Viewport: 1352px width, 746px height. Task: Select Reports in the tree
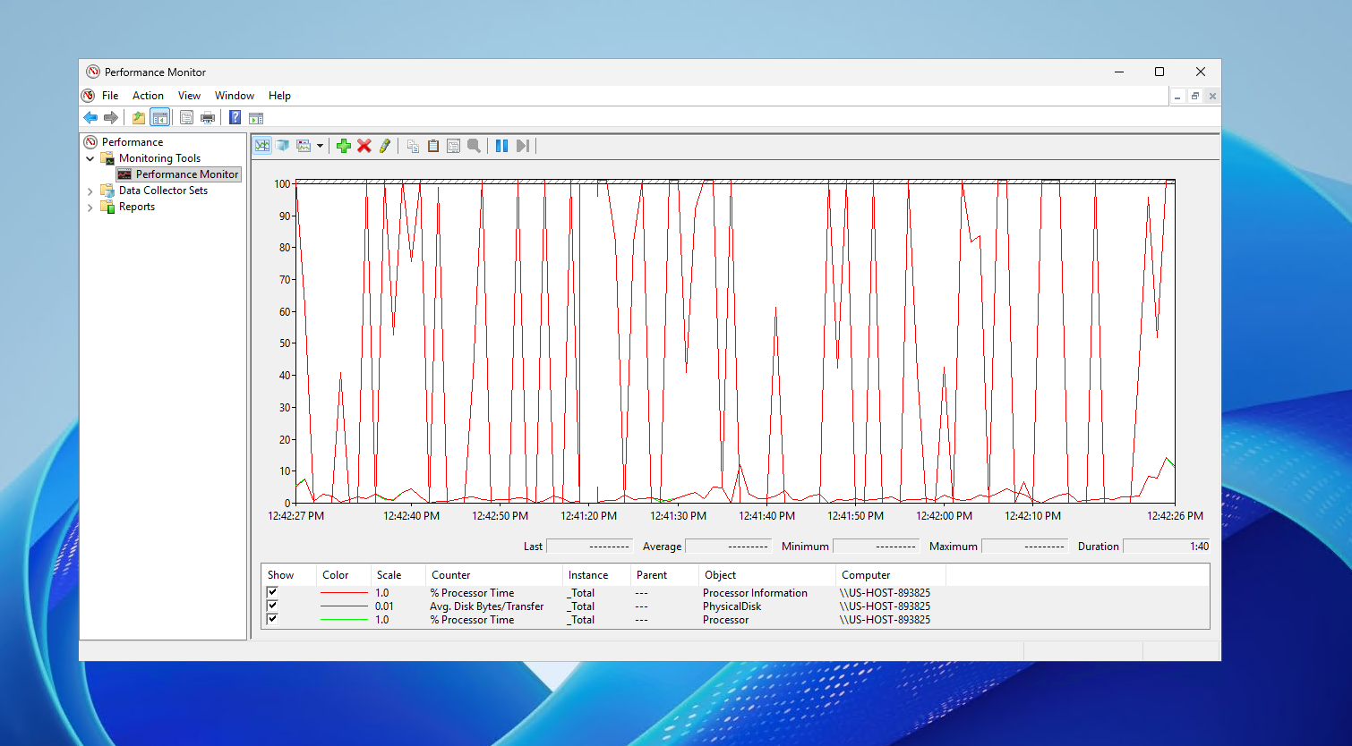(x=137, y=207)
